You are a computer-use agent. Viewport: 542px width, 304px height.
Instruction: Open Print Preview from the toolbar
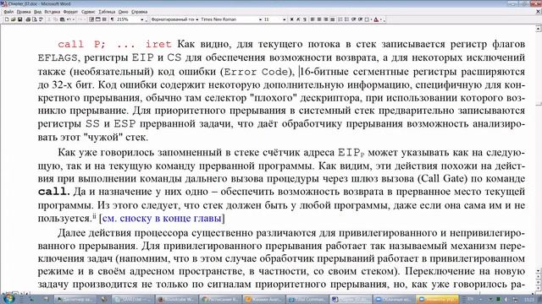(x=35, y=19)
